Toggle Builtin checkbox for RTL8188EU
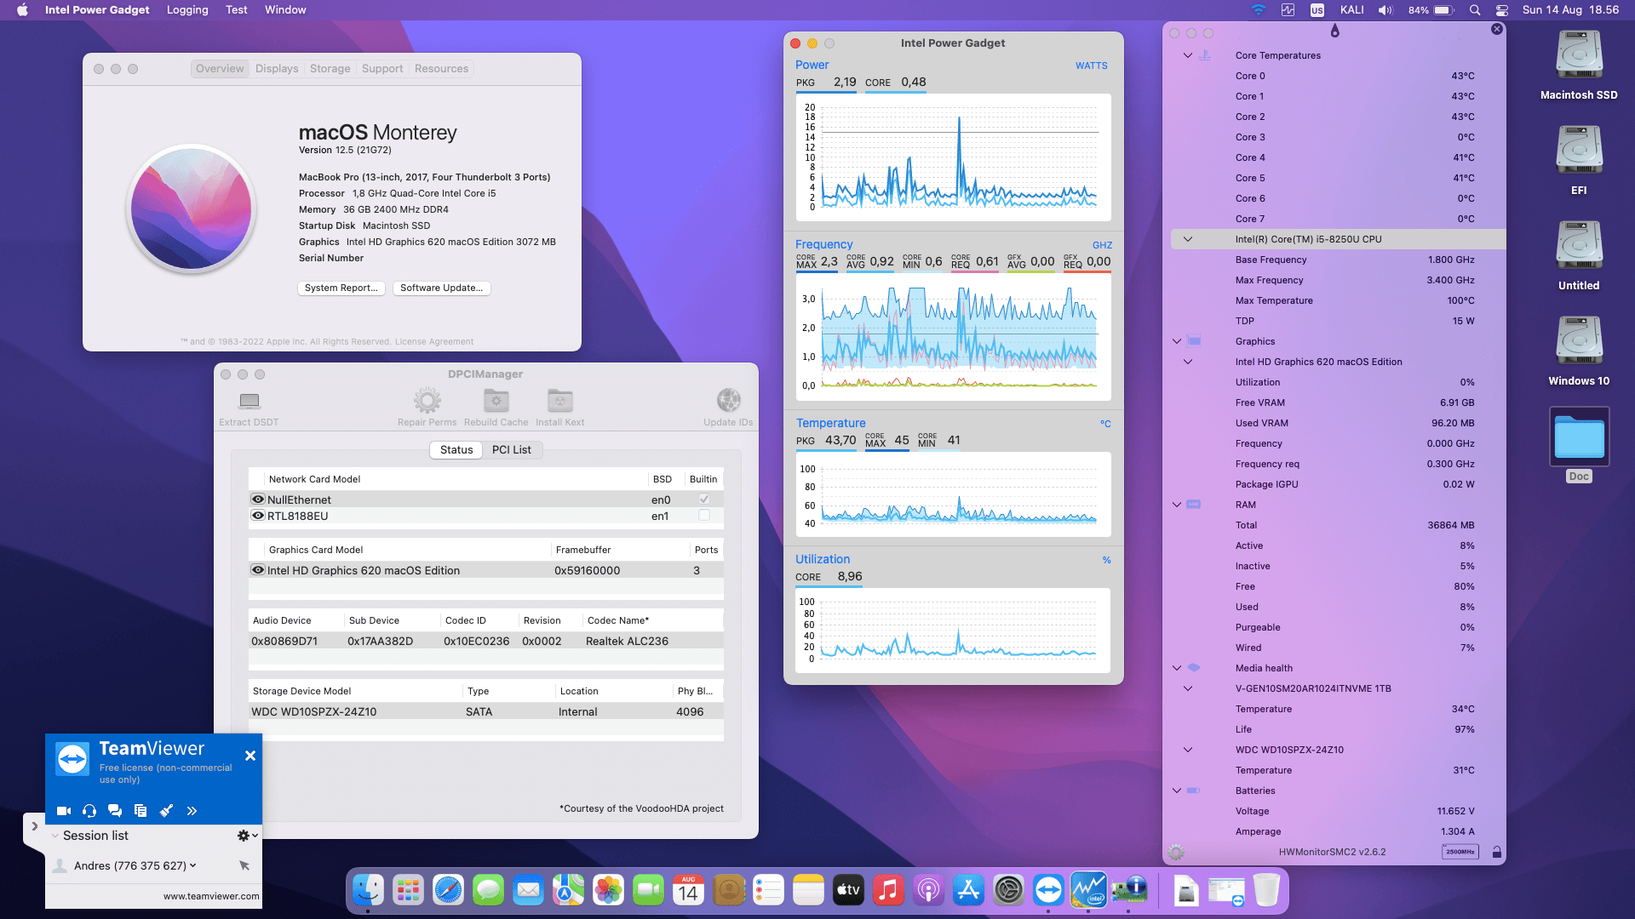Image resolution: width=1635 pixels, height=919 pixels. (704, 516)
